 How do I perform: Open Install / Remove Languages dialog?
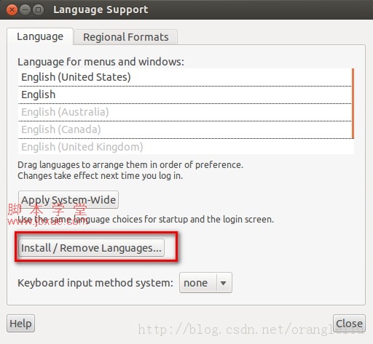pyautogui.click(x=91, y=248)
